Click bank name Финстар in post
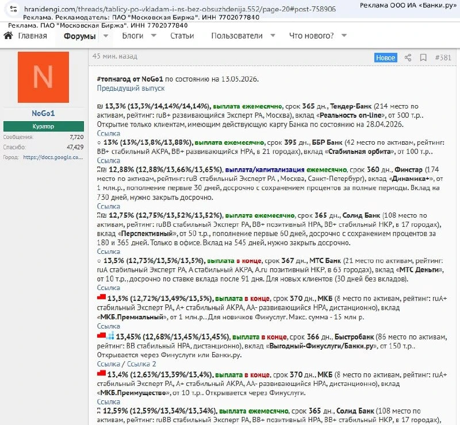This screenshot has width=460, height=425. click(408, 169)
